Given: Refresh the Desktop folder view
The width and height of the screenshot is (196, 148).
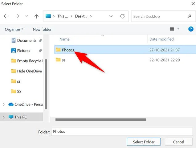Looking at the screenshot, I should point(122,16).
